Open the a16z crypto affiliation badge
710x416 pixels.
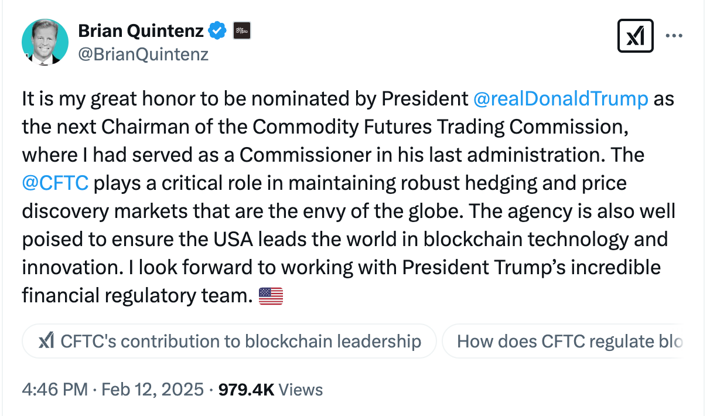coord(242,30)
